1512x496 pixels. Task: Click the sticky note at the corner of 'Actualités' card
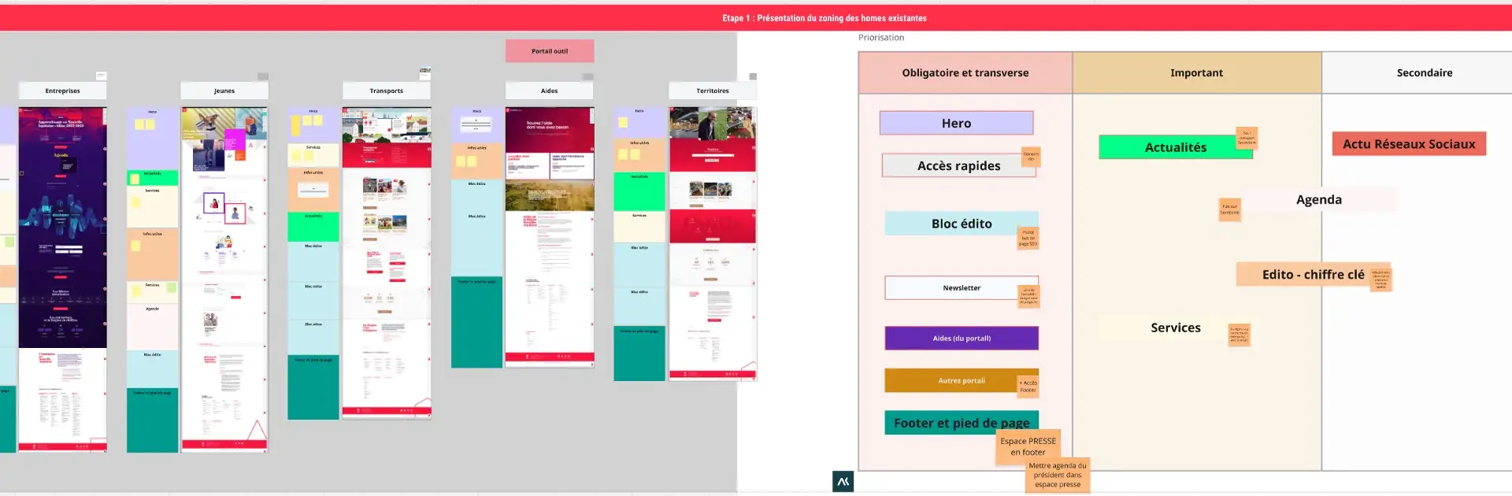click(x=1247, y=139)
